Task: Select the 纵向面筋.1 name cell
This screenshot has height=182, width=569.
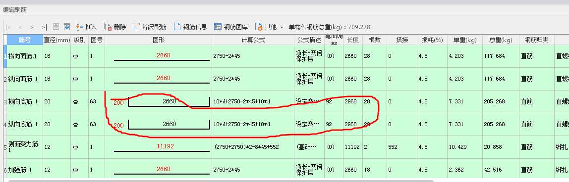Action: coord(25,79)
